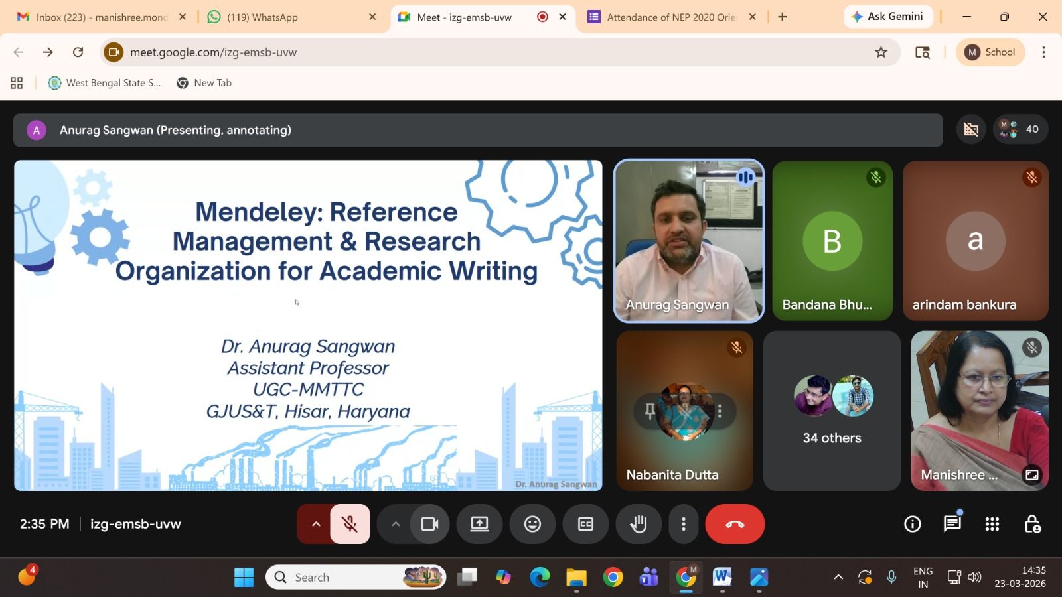Open the three-dot more options menu

click(683, 524)
